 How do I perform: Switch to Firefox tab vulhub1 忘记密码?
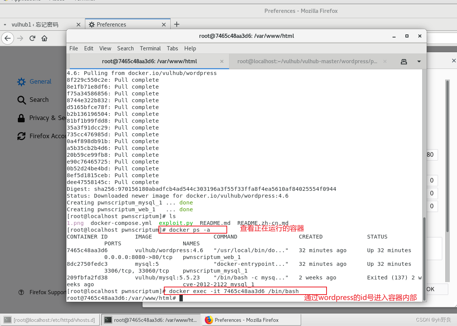coord(35,25)
